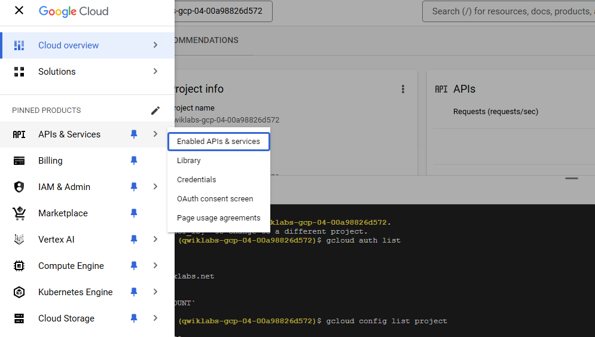Expand Compute Engine submenu chevron
This screenshot has width=595, height=337.
(155, 265)
